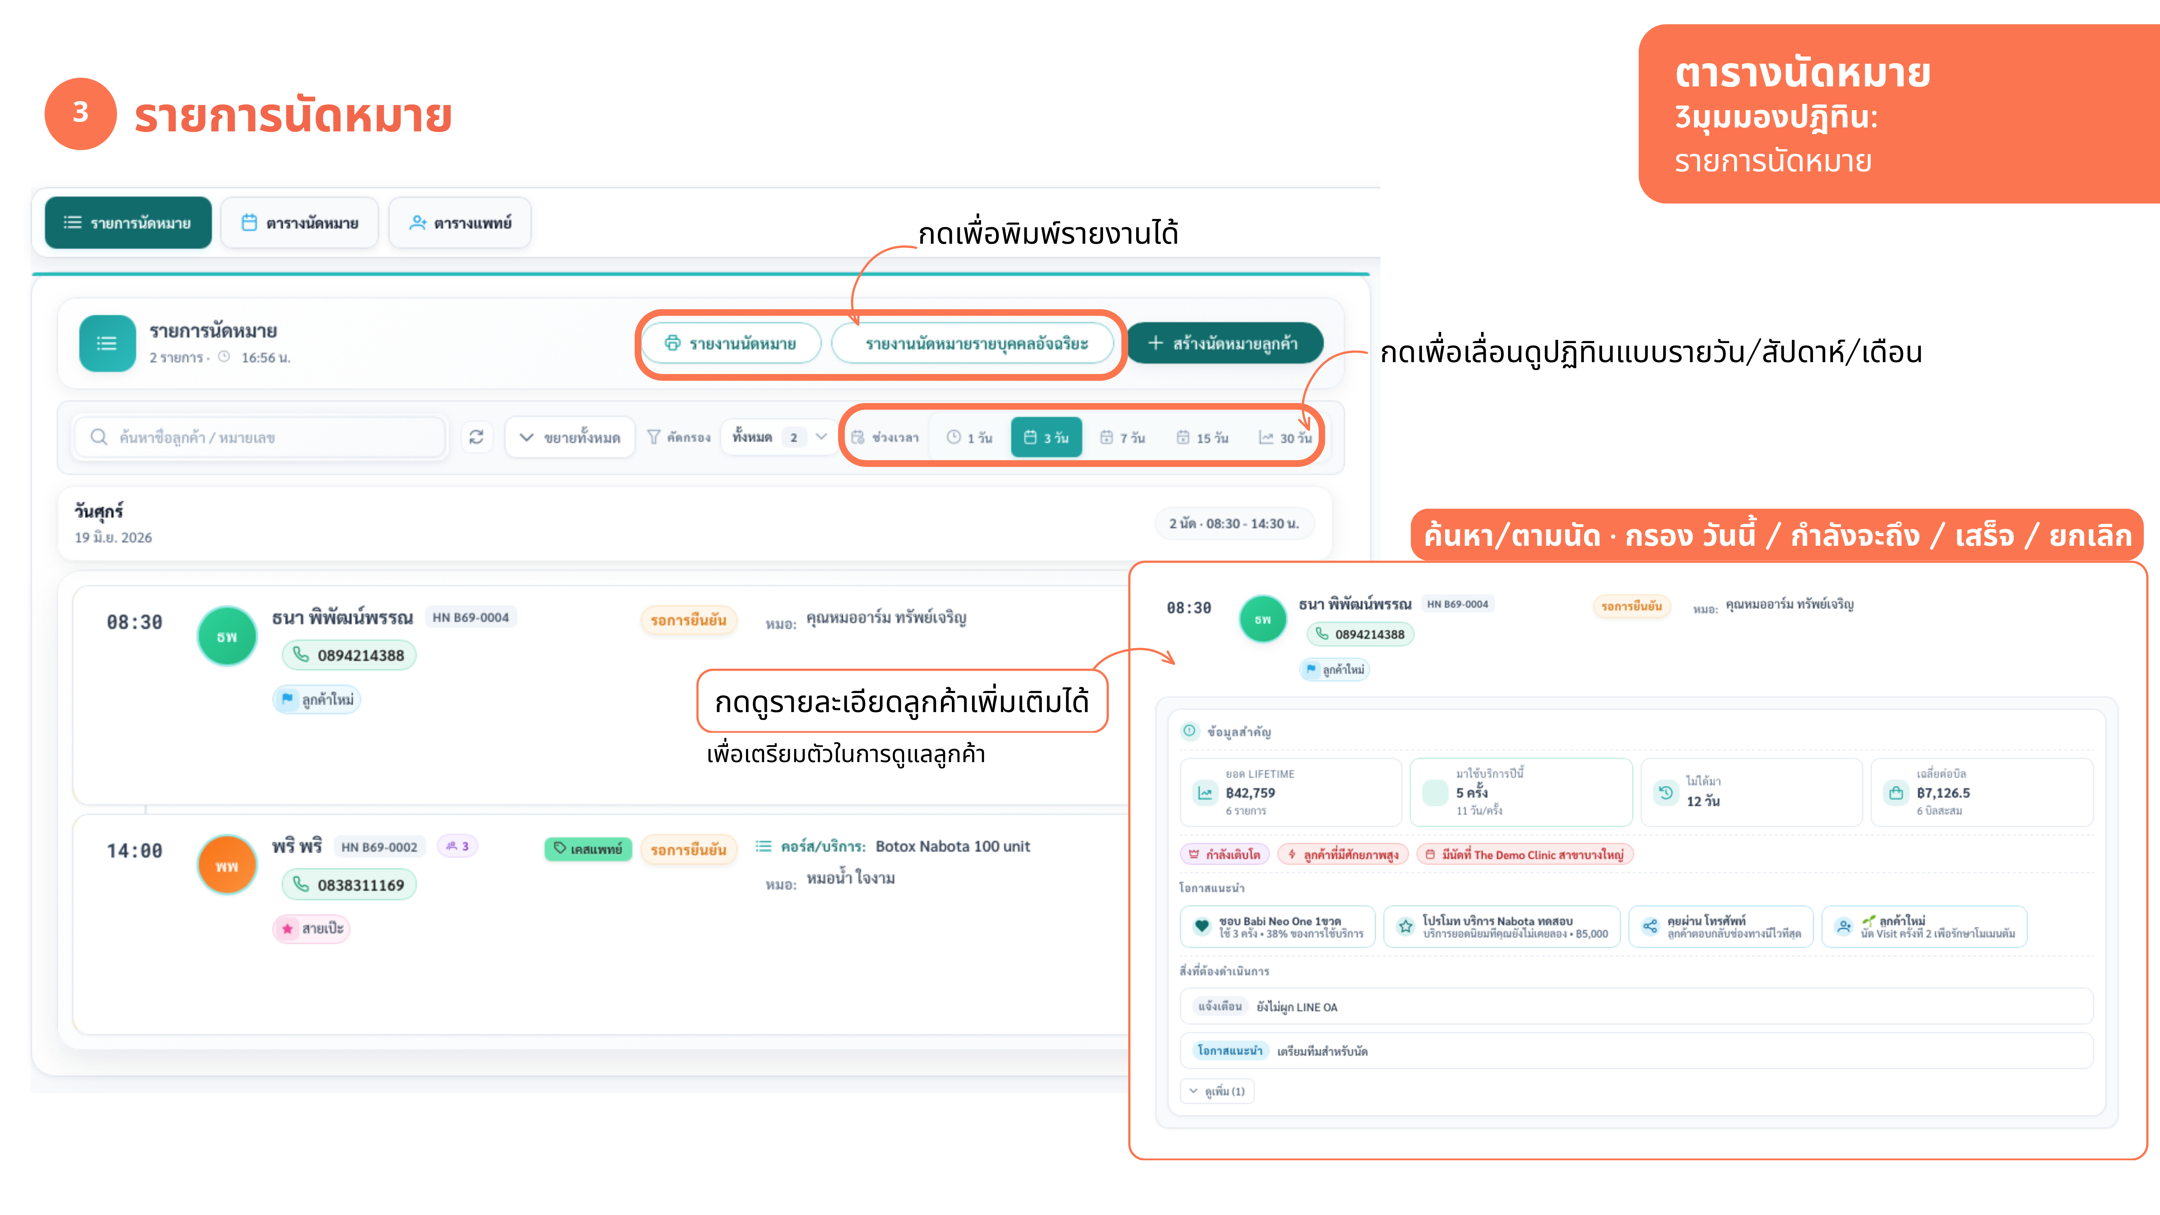Image resolution: width=2160 pixels, height=1215 pixels.
Task: Open the รายการนัดหมาย list tab
Action: [x=128, y=223]
